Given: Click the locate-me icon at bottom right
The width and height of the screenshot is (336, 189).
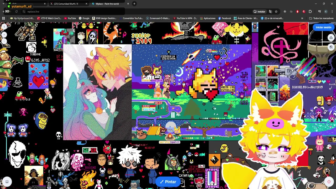Looking at the screenshot, I should click(329, 182).
